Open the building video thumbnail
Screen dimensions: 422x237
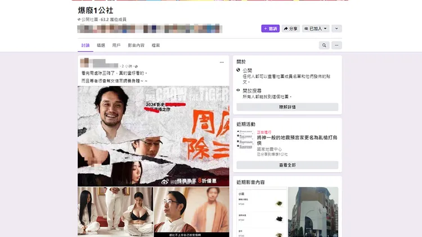tap(313, 212)
